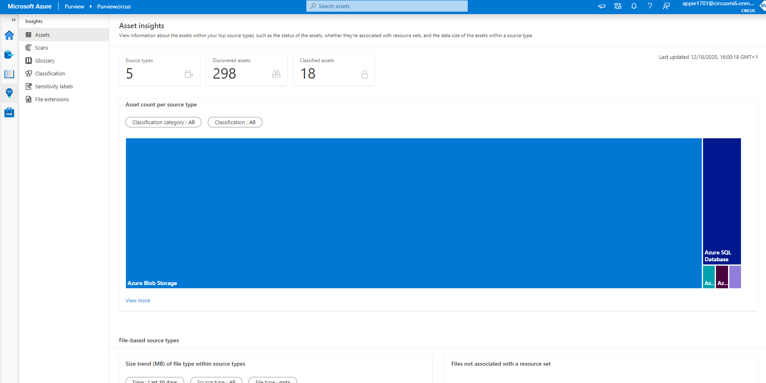Click the Azure Blob Storage treemap block

tap(413, 213)
